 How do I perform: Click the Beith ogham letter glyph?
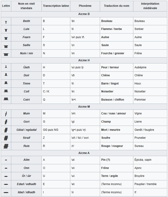(6, 22)
